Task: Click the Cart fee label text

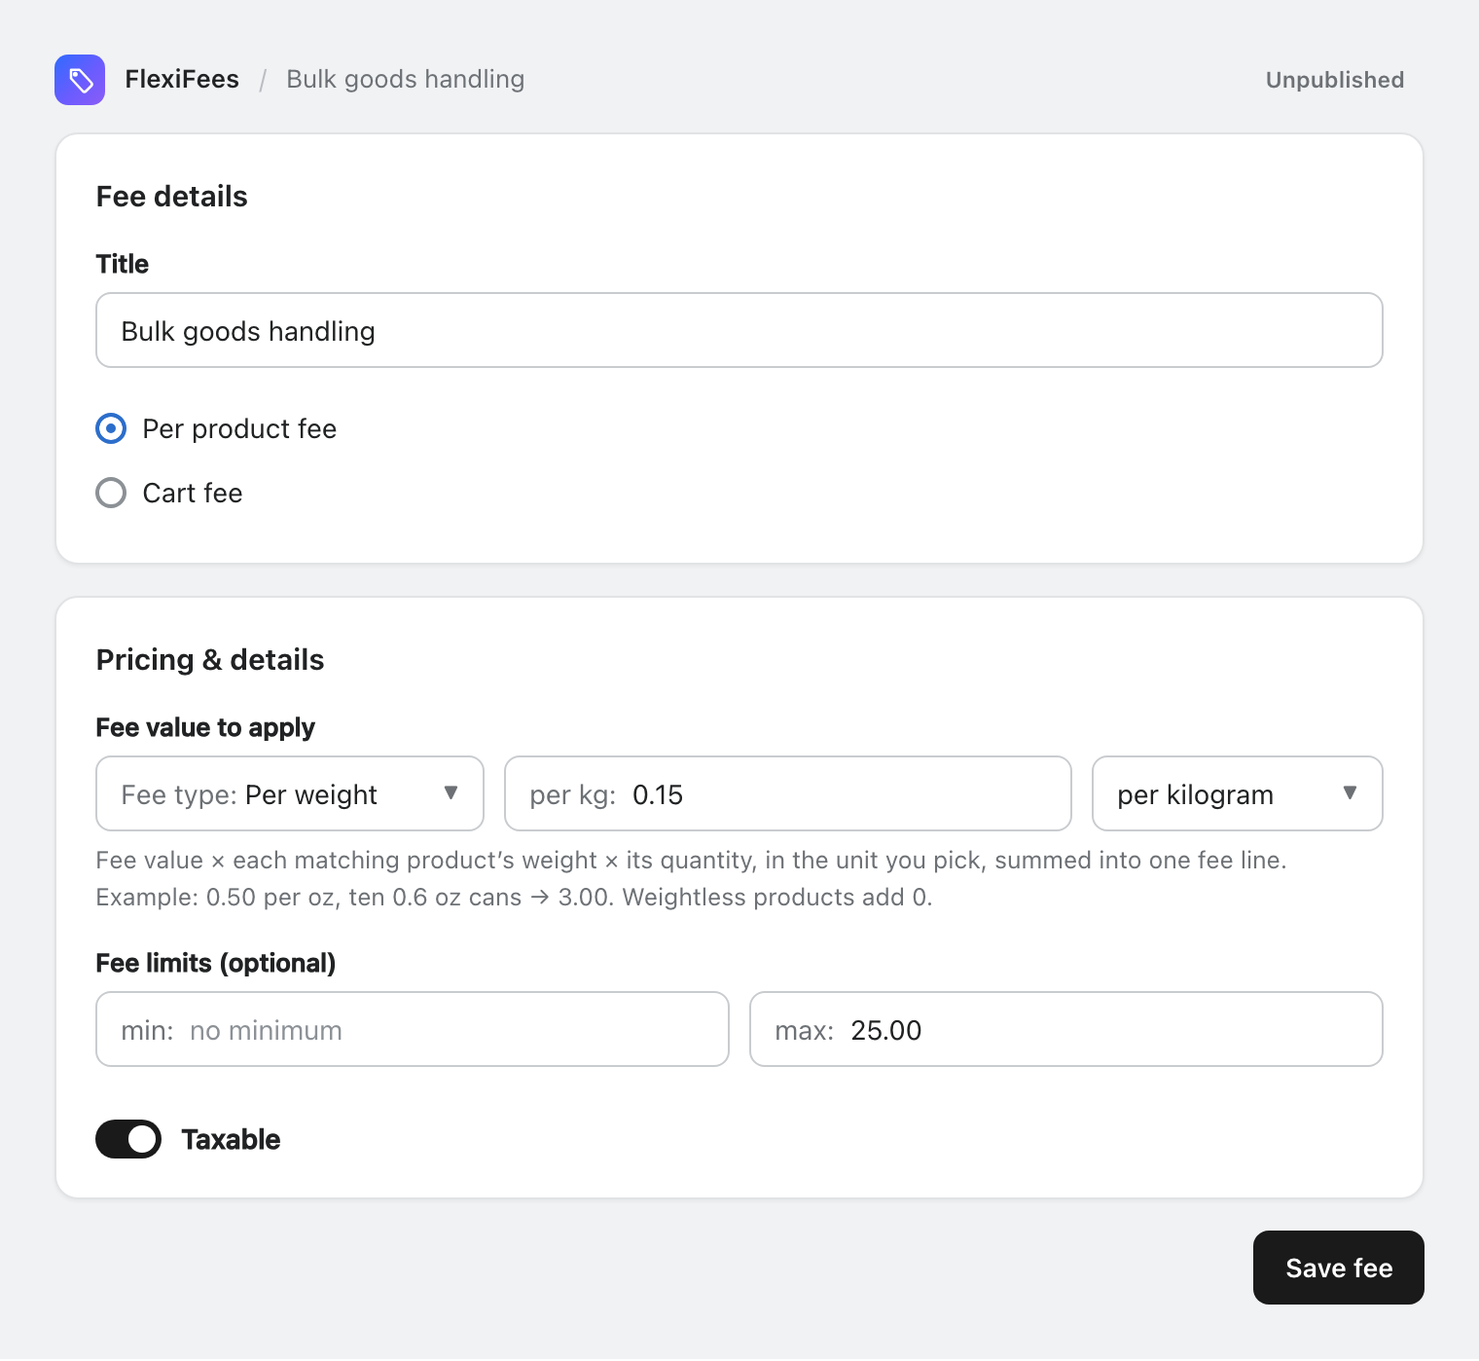Action: click(x=193, y=493)
